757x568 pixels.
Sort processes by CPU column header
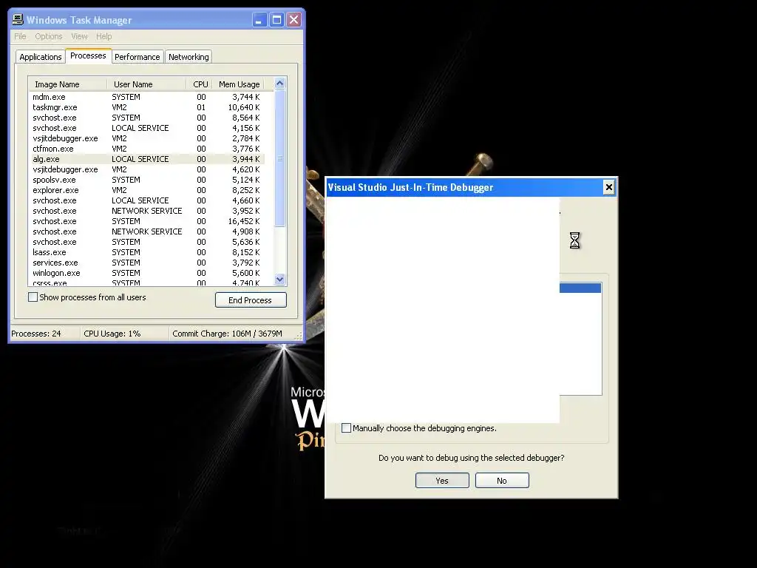200,84
